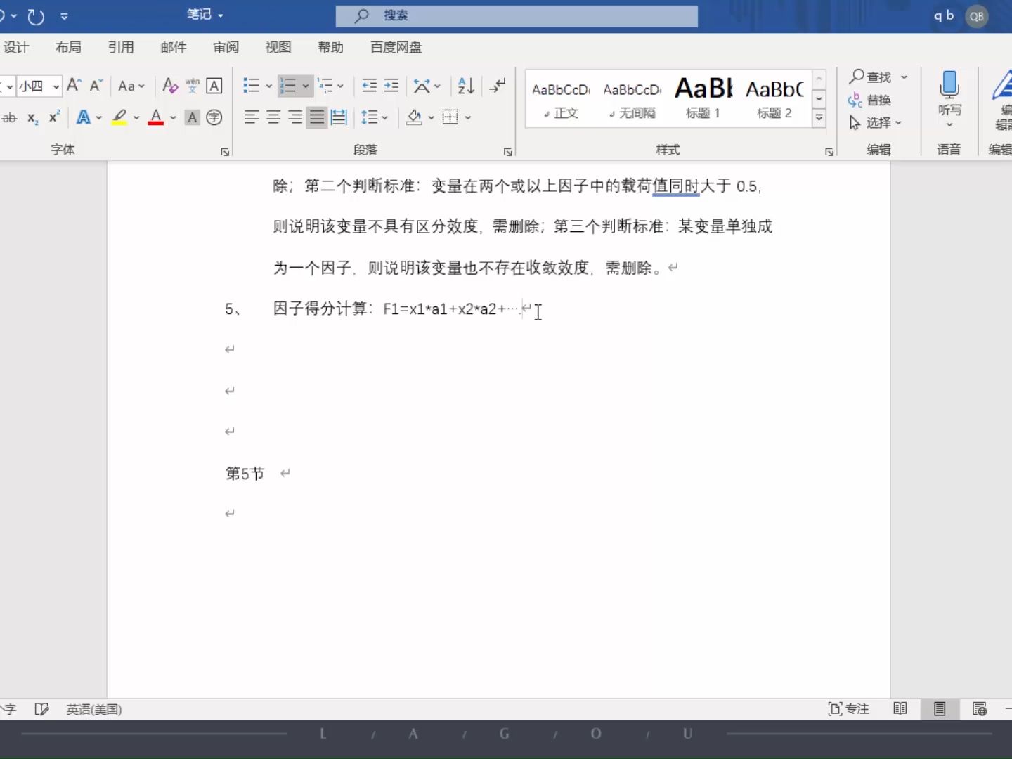
Task: Expand numbering list dropdown arrow
Action: (x=306, y=86)
